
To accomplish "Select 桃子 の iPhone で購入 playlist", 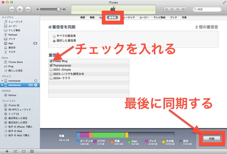I will point(18,127).
